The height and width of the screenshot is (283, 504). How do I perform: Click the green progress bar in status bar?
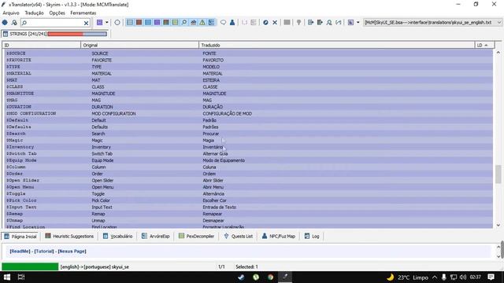[30, 266]
